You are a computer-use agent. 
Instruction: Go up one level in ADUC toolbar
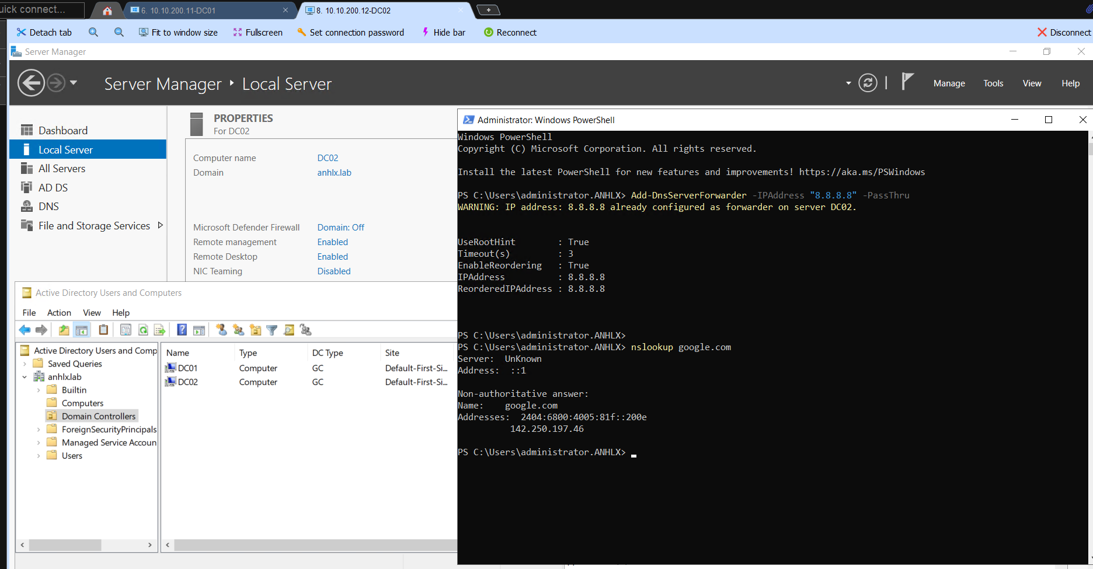pos(64,330)
